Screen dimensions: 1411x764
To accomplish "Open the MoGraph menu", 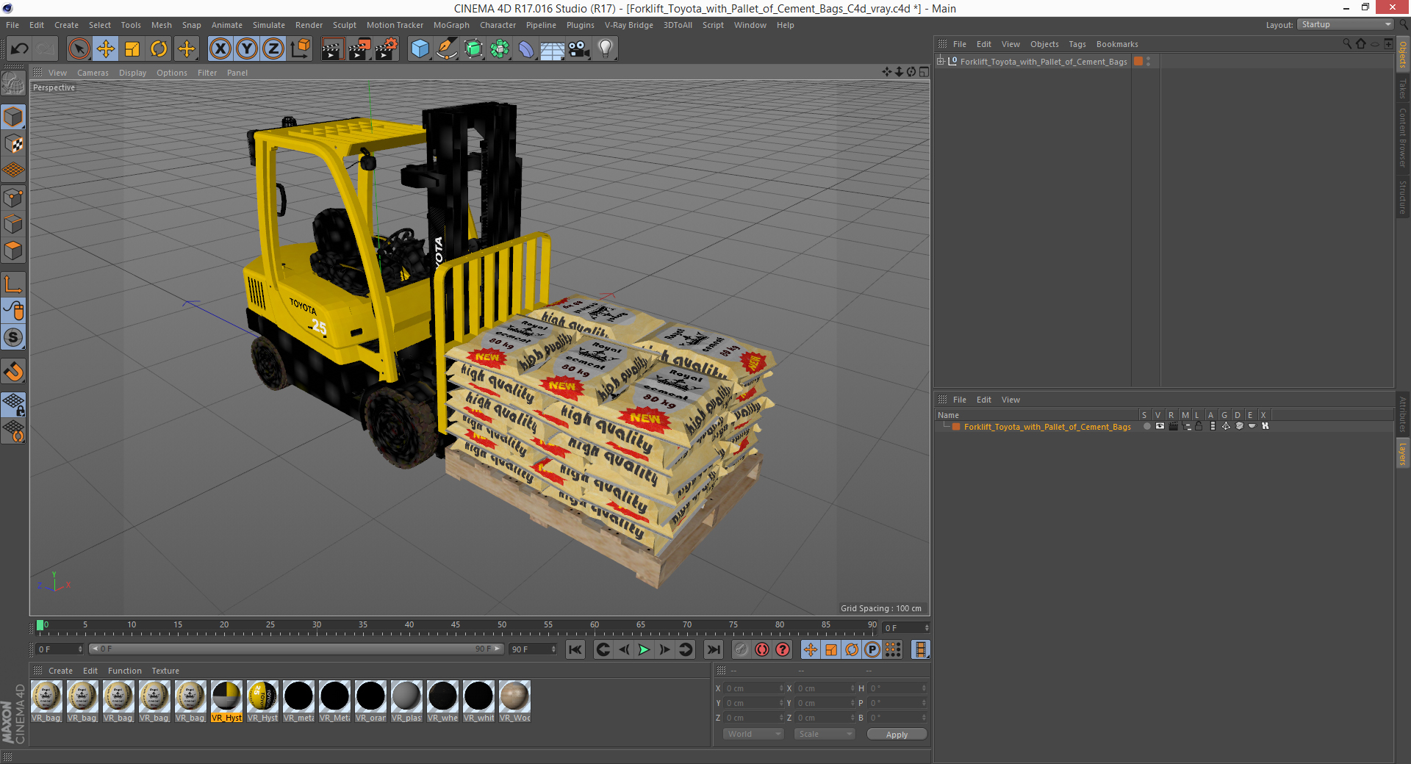I will click(x=451, y=25).
